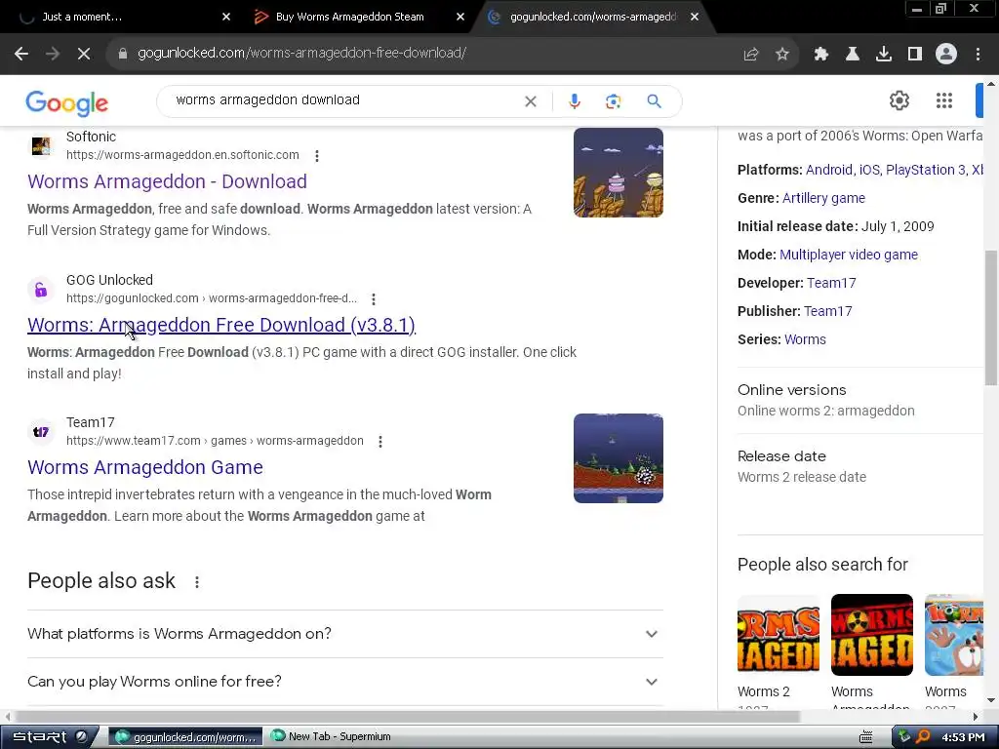Image resolution: width=999 pixels, height=749 pixels.
Task: Open the browser downloads icon
Action: point(884,55)
